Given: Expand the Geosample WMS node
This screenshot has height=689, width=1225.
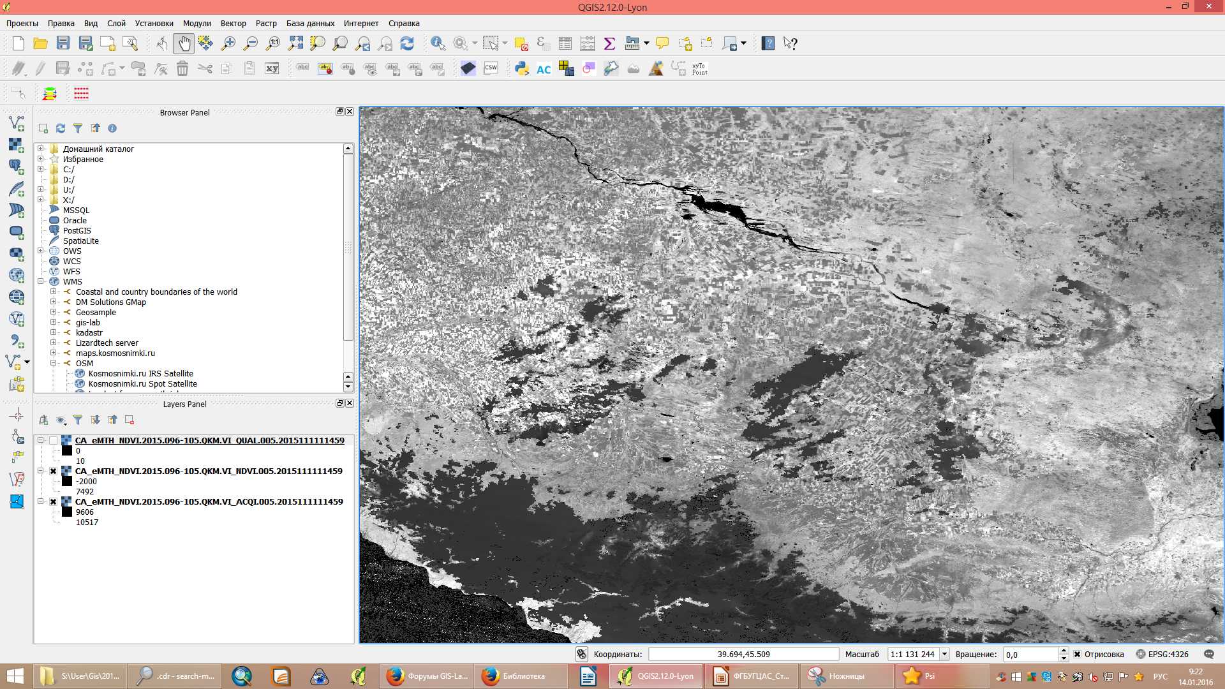Looking at the screenshot, I should (54, 312).
